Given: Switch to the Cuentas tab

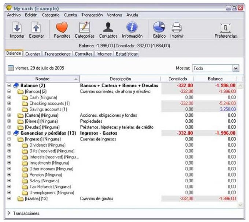Looking at the screenshot, I should (33, 54).
